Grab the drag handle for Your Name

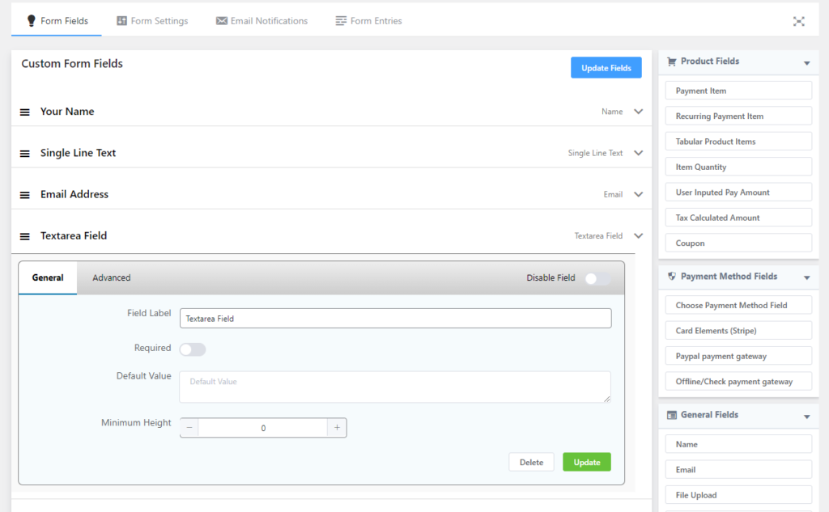pos(25,112)
